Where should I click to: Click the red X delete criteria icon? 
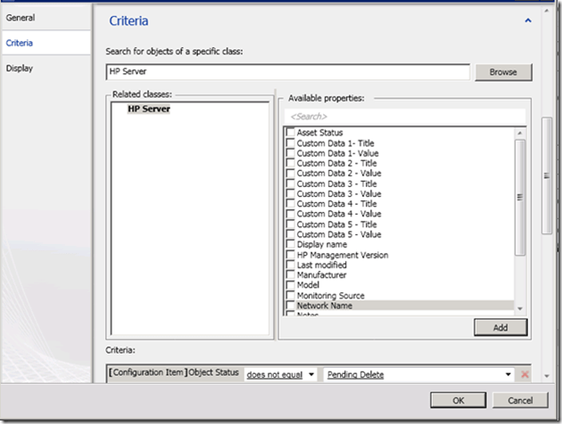click(525, 374)
